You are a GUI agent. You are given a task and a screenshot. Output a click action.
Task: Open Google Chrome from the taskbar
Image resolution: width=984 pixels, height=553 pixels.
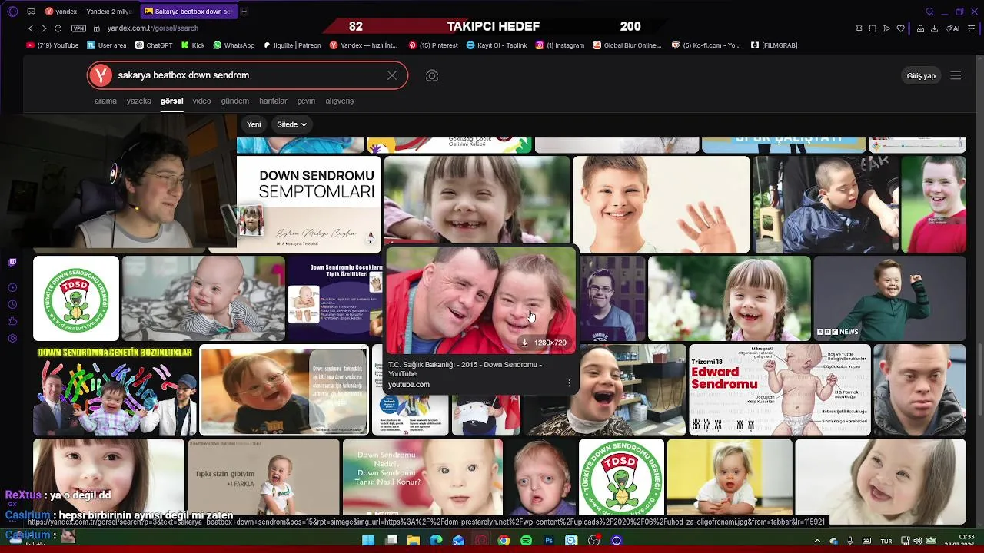point(504,541)
